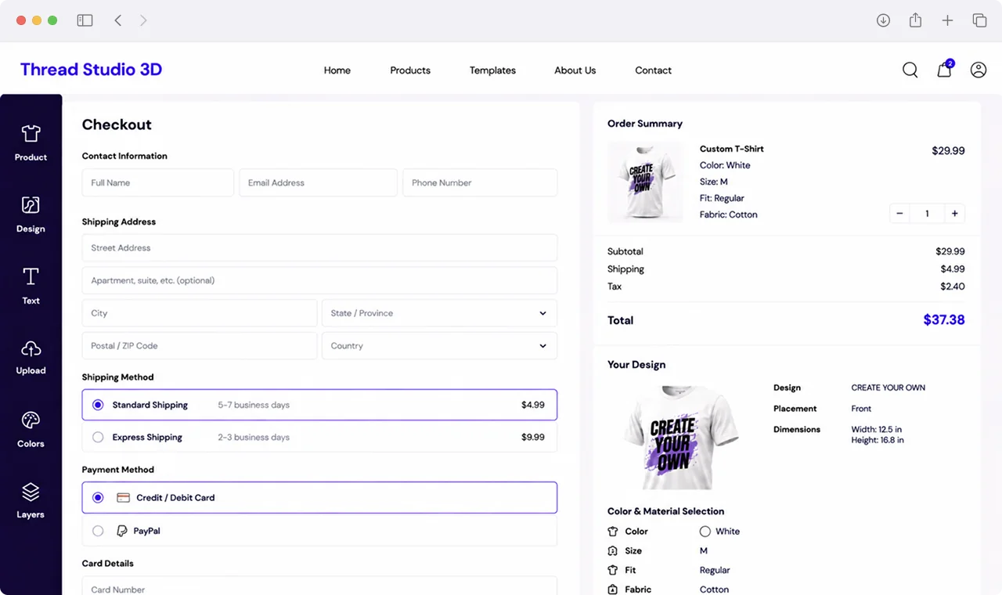
Task: Focus the Phone Number field
Action: point(480,182)
